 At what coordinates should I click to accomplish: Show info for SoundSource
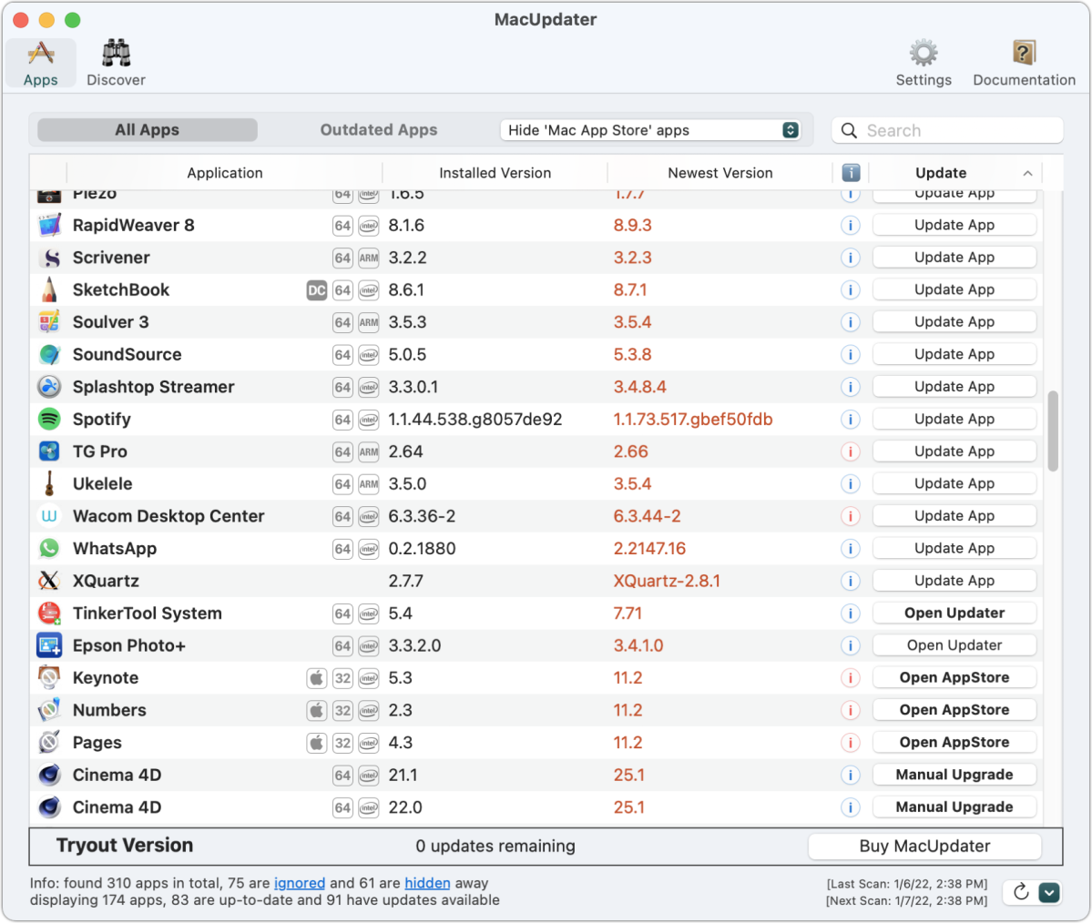(x=851, y=354)
